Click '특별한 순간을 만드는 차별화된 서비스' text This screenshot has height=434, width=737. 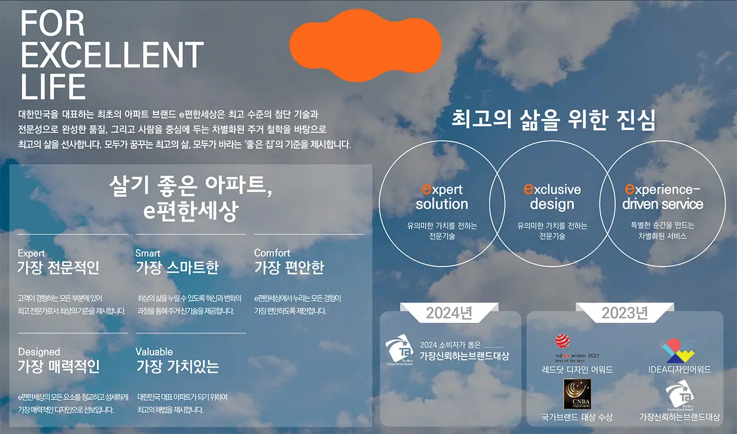(x=662, y=230)
